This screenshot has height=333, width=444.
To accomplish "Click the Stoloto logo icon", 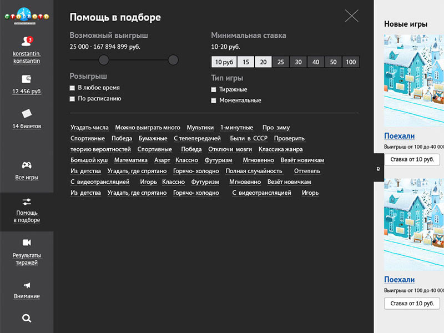I will (27, 14).
